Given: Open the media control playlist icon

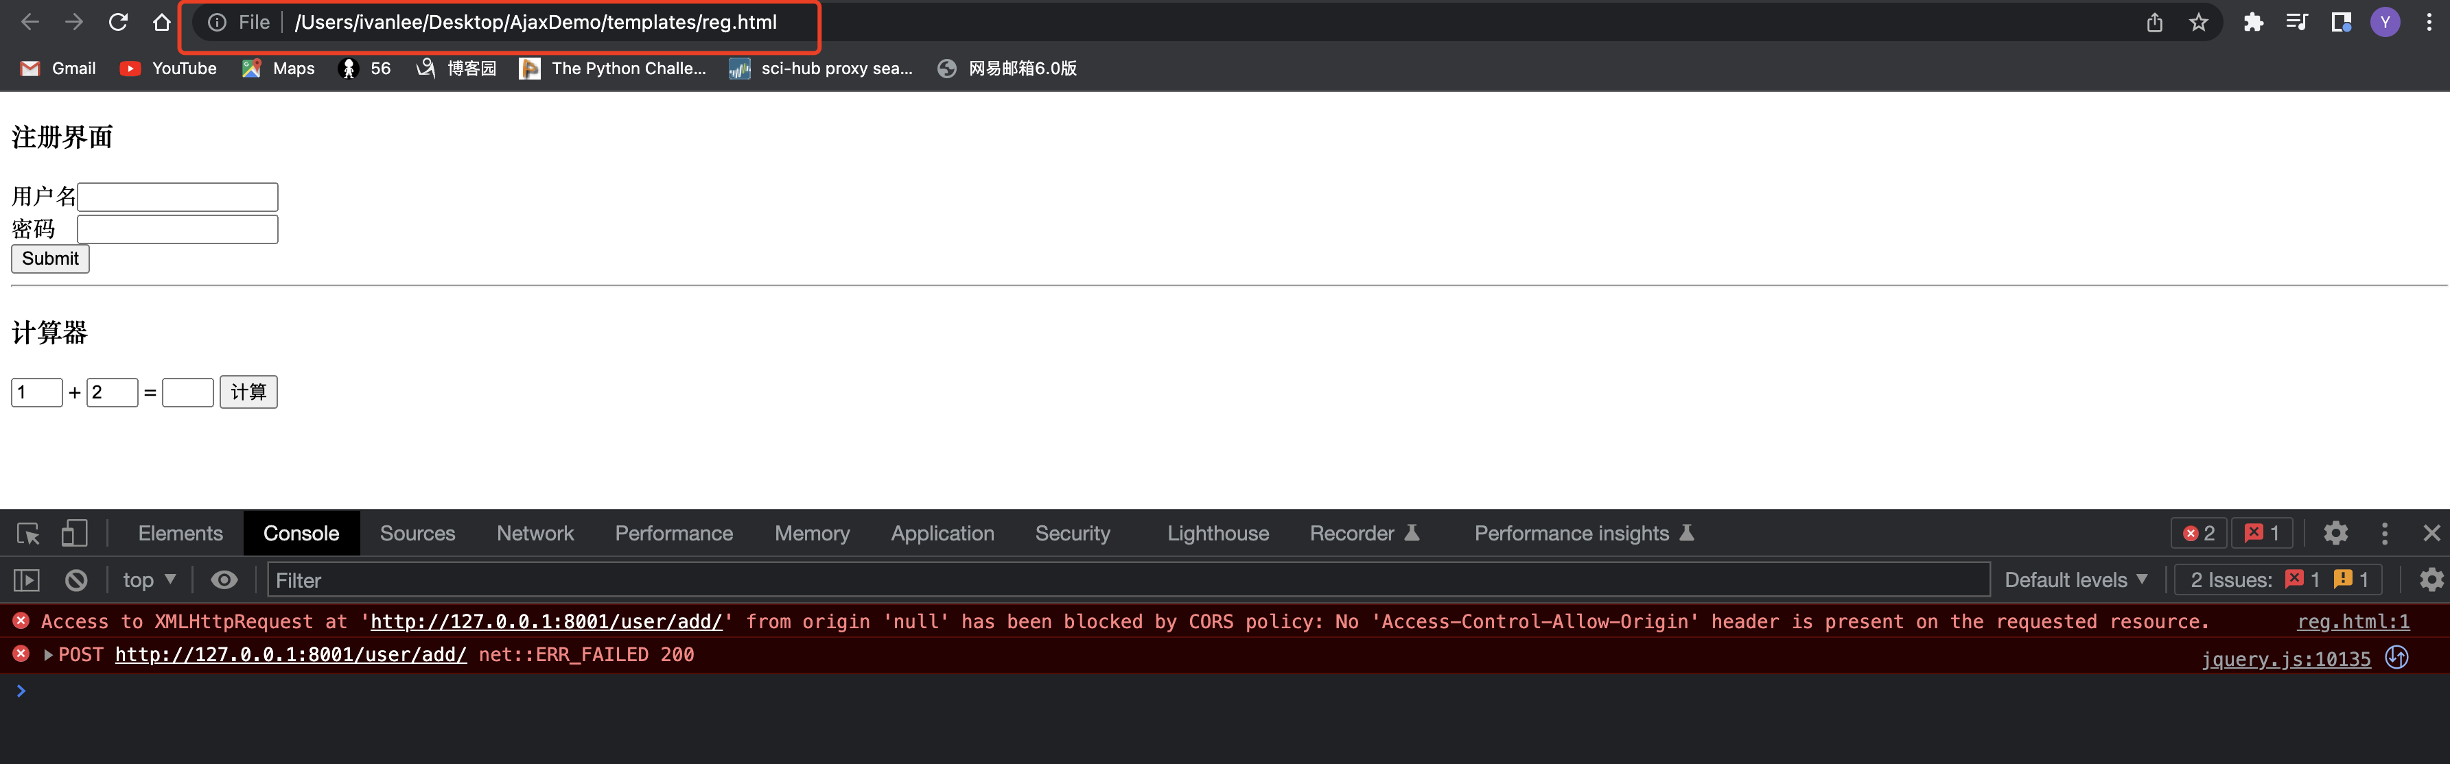Looking at the screenshot, I should 2297,22.
